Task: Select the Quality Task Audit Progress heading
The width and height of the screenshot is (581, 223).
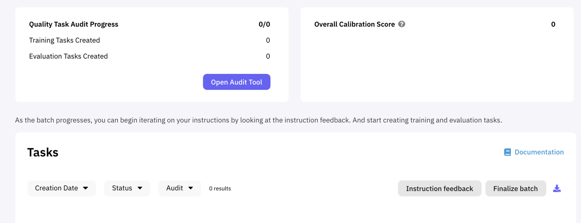Action: point(74,24)
